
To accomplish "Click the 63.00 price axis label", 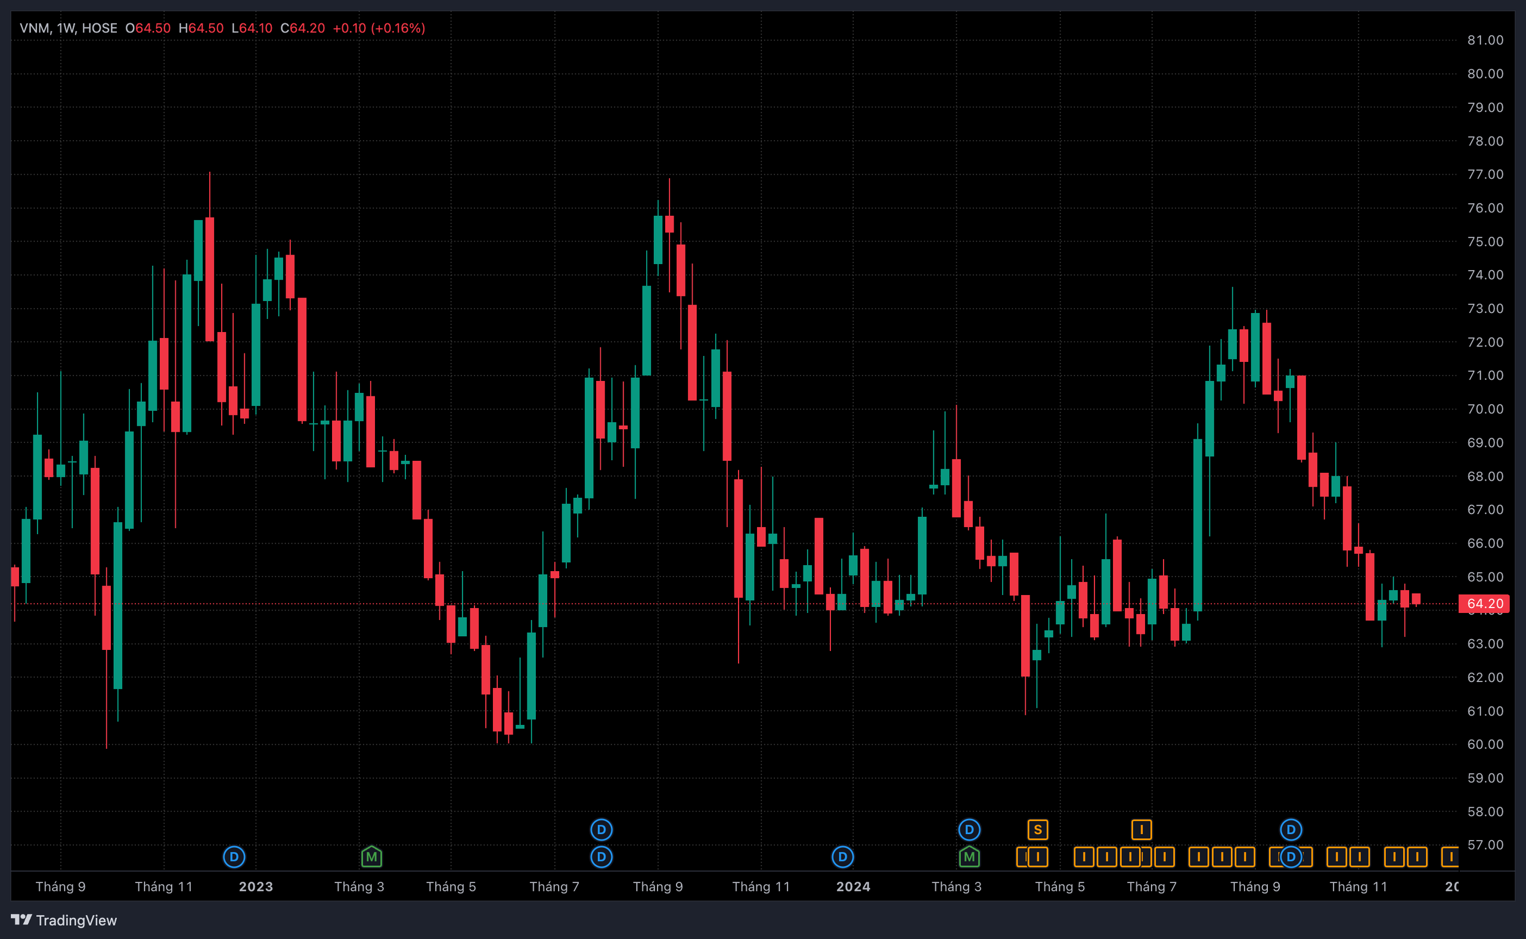I will pyautogui.click(x=1485, y=644).
